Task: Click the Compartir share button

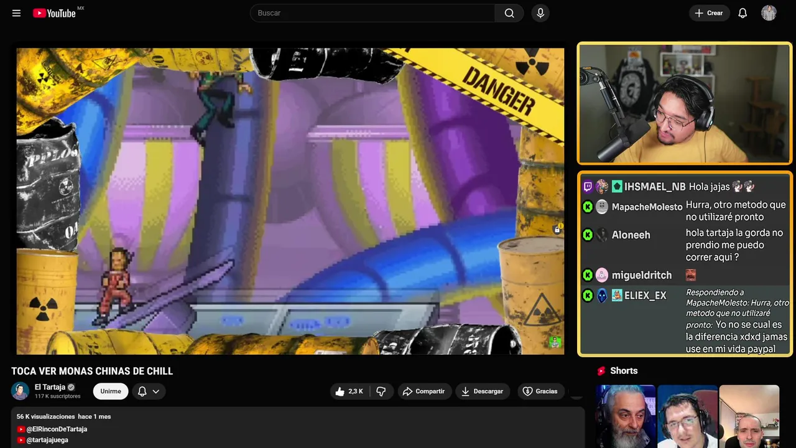Action: tap(423, 391)
